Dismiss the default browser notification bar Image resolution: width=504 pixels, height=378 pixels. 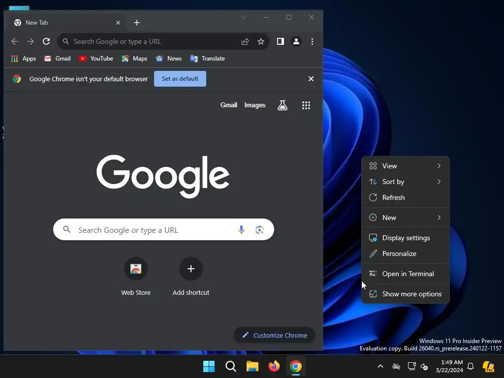click(311, 79)
